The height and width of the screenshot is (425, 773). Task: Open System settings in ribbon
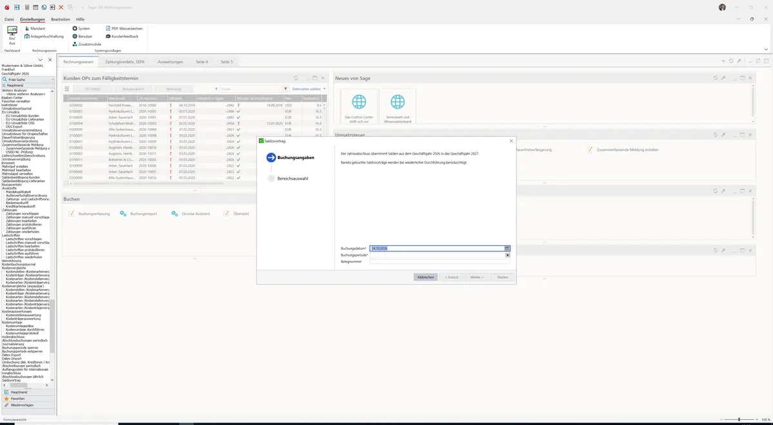tap(81, 28)
